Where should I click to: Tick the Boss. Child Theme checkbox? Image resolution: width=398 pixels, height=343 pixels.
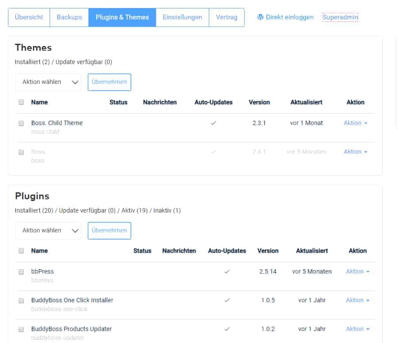pyautogui.click(x=21, y=124)
